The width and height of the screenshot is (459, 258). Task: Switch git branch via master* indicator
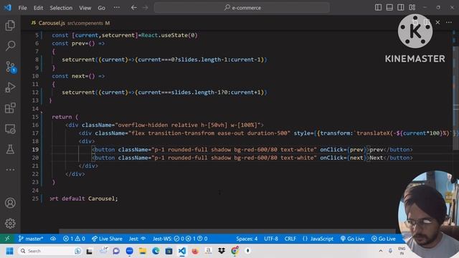coord(31,239)
